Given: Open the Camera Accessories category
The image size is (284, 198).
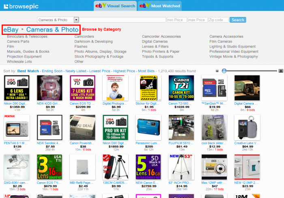Looking at the screenshot, I should [226, 37].
